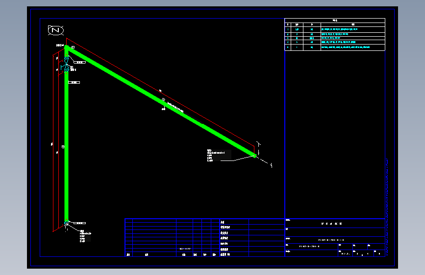425x275 pixels.
Task: Click the rotated label along the diagonal pipe
Action: coord(175,107)
